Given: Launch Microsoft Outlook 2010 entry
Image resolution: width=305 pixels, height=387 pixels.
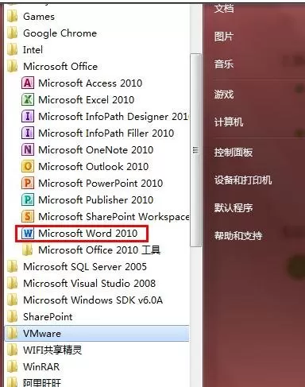Looking at the screenshot, I should 94,167.
